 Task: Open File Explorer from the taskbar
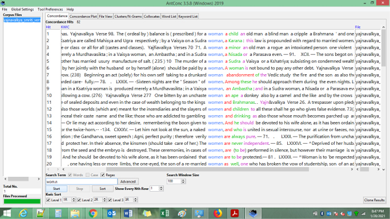coord(75,213)
